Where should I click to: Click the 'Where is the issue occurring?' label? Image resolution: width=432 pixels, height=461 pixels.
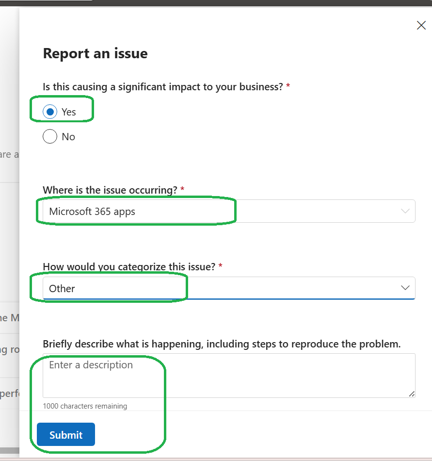(110, 190)
